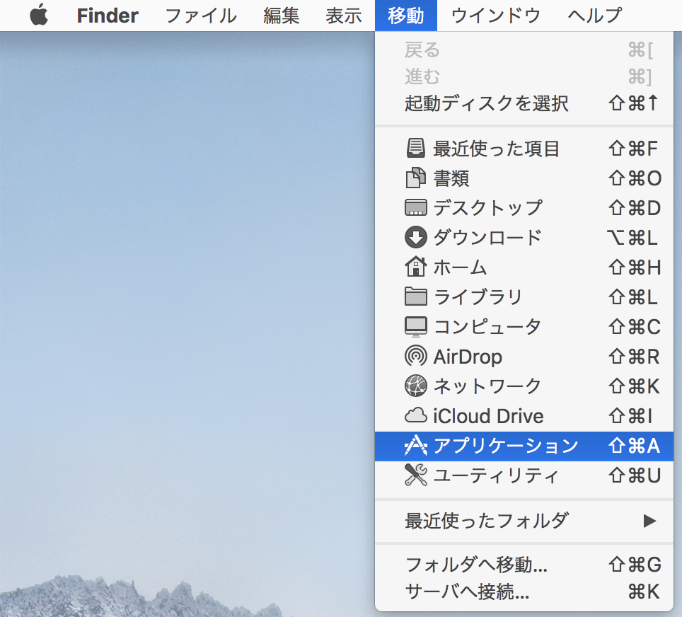This screenshot has width=682, height=617.
Task: Click the Downloads arrow icon
Action: click(x=415, y=238)
